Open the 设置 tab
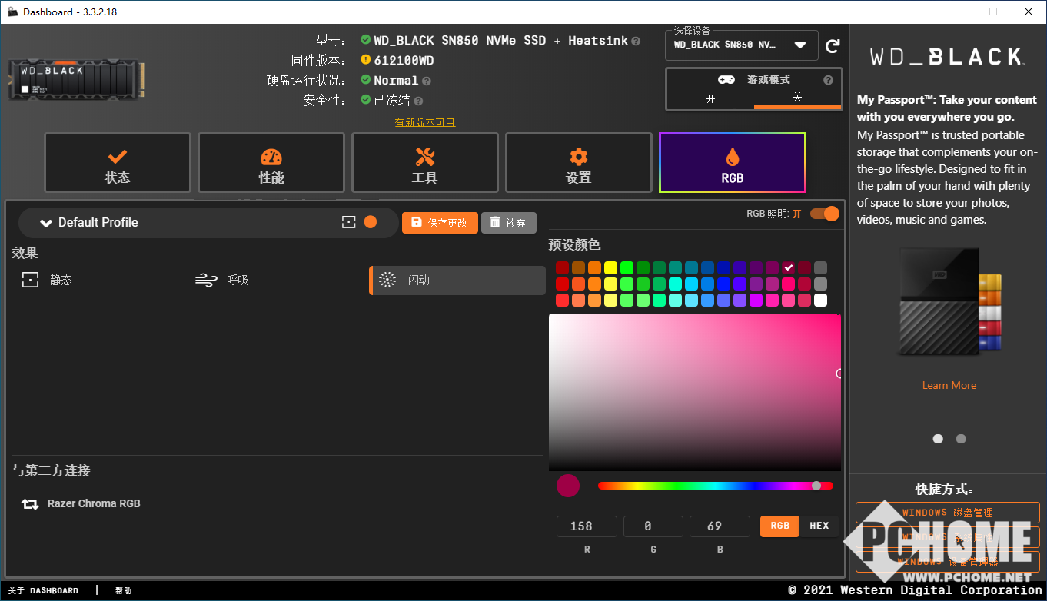The height and width of the screenshot is (601, 1047). (579, 163)
